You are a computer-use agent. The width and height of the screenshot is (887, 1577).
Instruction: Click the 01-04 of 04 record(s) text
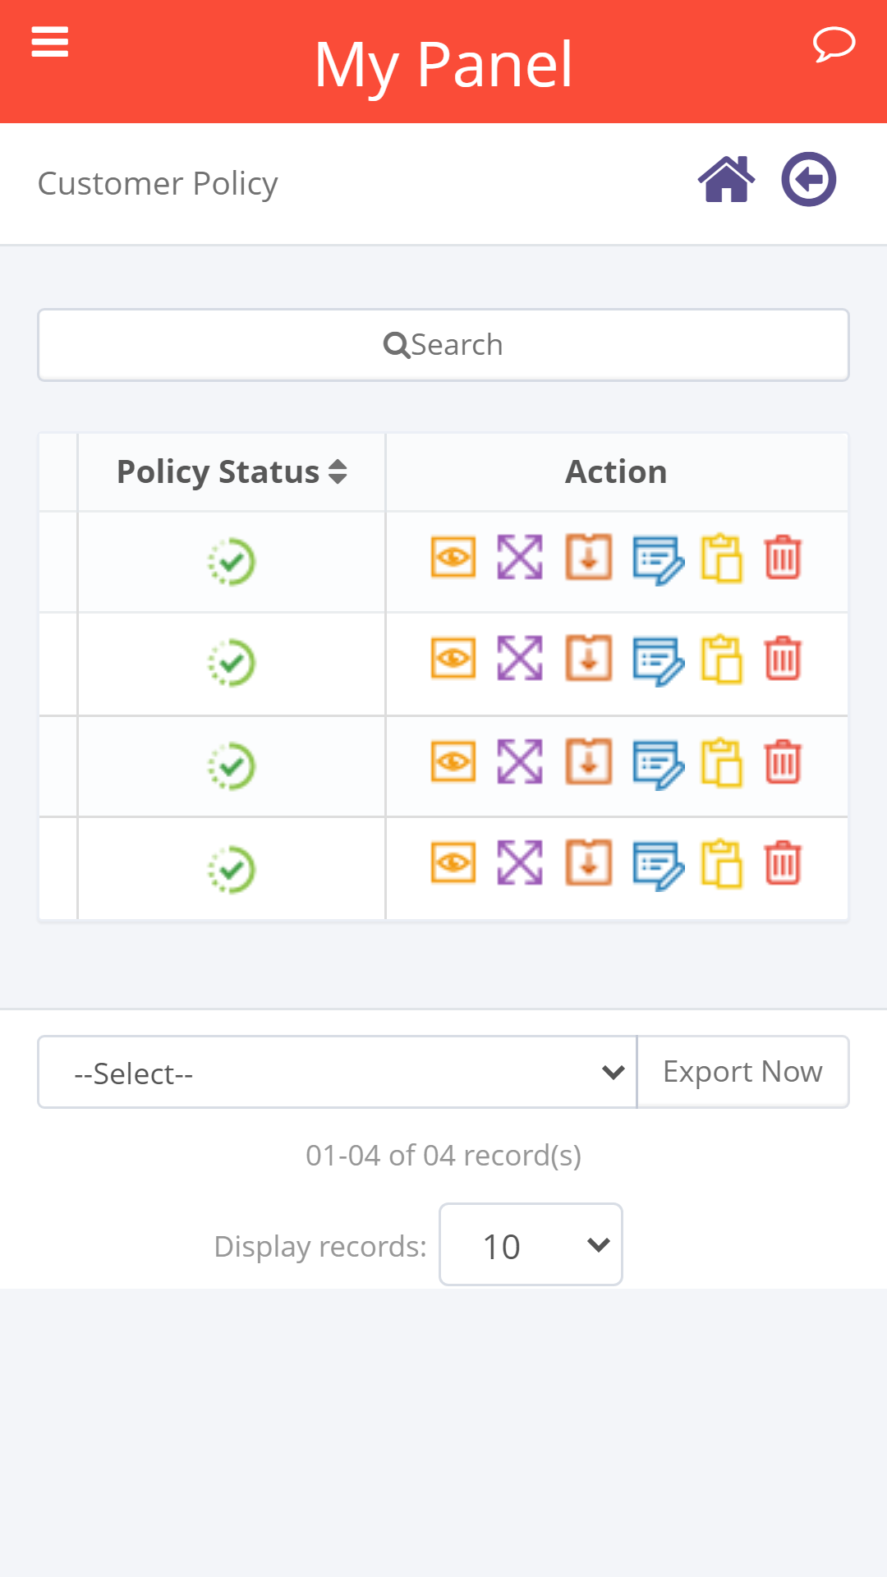443,1156
